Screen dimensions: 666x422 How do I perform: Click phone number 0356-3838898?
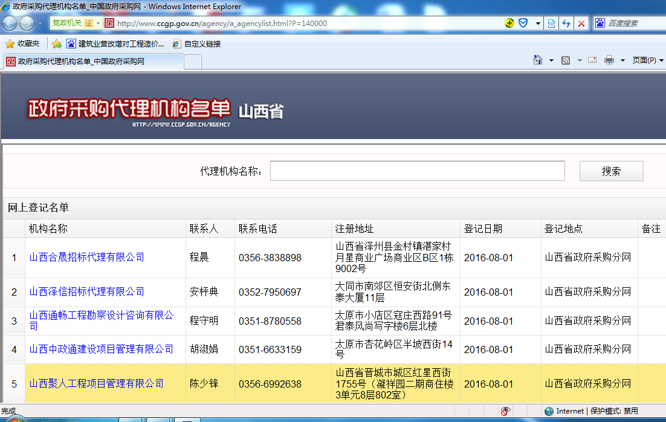pos(270,258)
